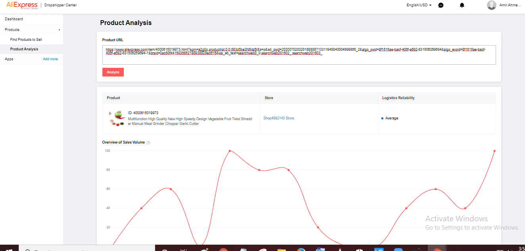Screen dimensions: 525x251
Task: Select Products in the sidebar
Action: [x=12, y=30]
